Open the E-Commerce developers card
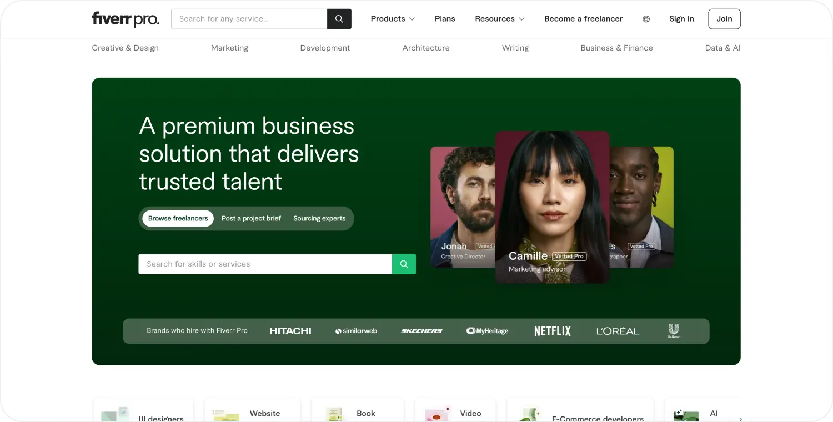This screenshot has width=833, height=422. pyautogui.click(x=580, y=410)
